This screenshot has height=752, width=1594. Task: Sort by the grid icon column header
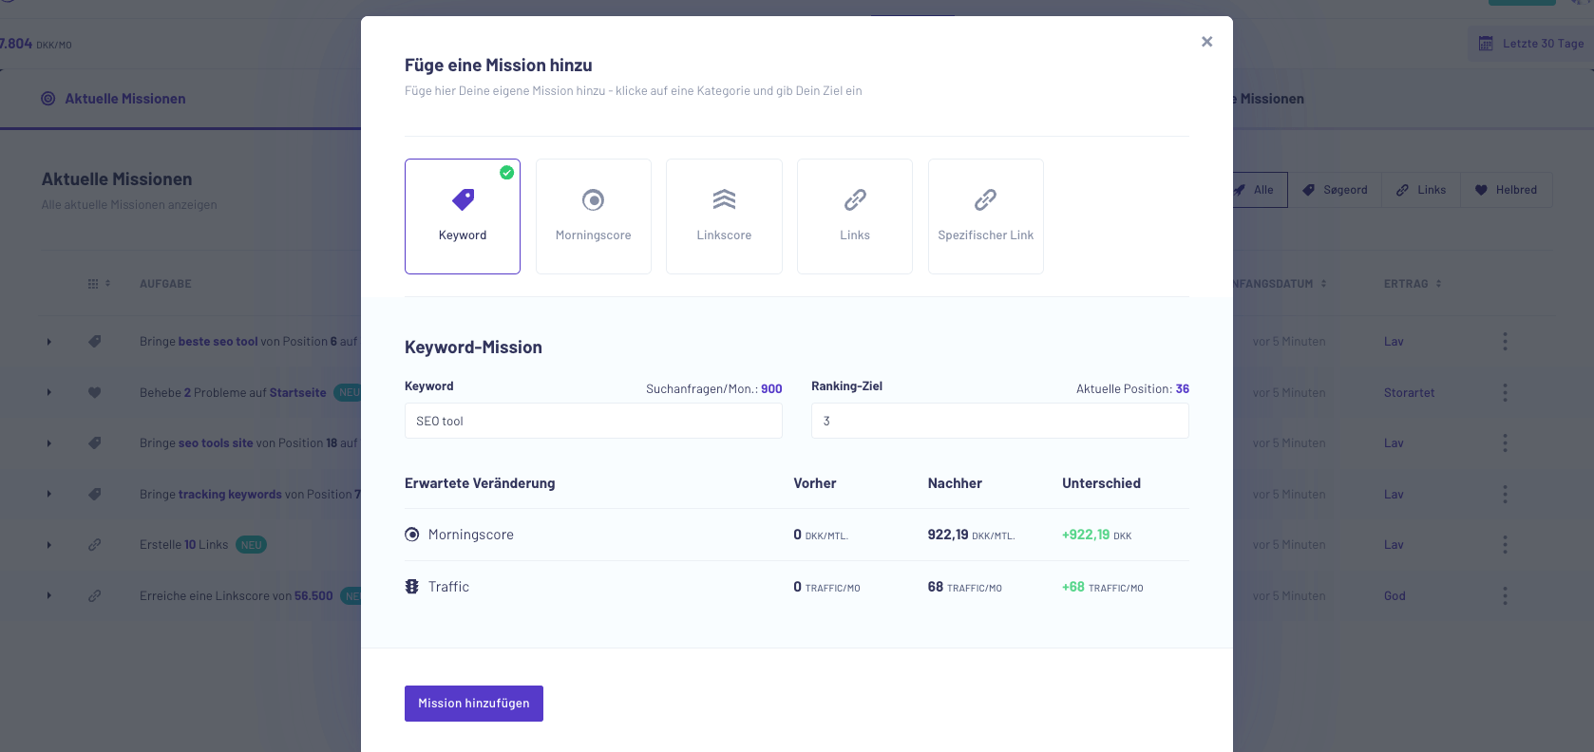point(99,284)
